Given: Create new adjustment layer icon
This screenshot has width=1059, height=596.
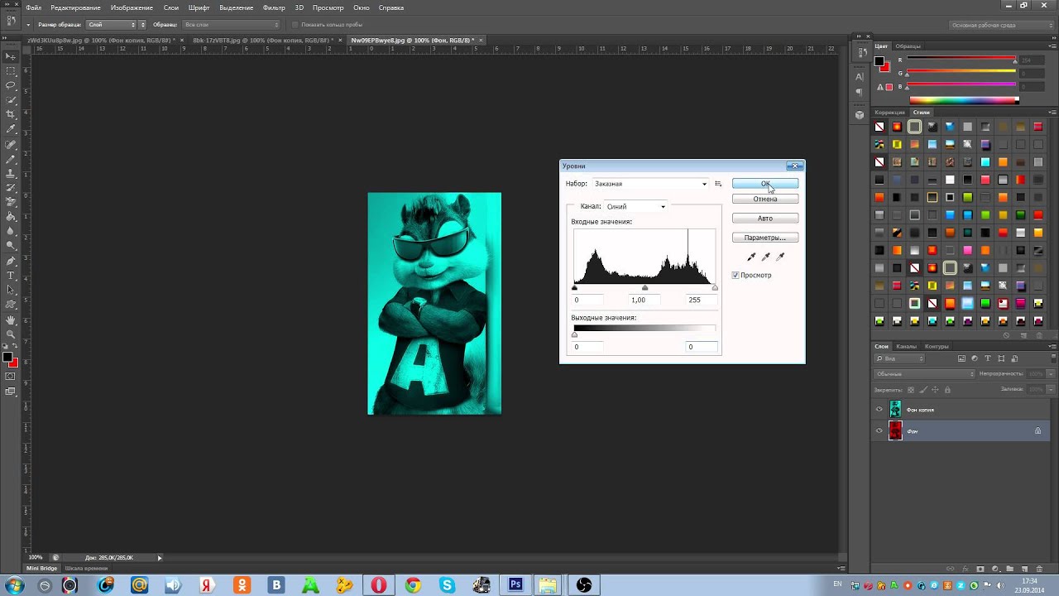Looking at the screenshot, I should pyautogui.click(x=994, y=569).
